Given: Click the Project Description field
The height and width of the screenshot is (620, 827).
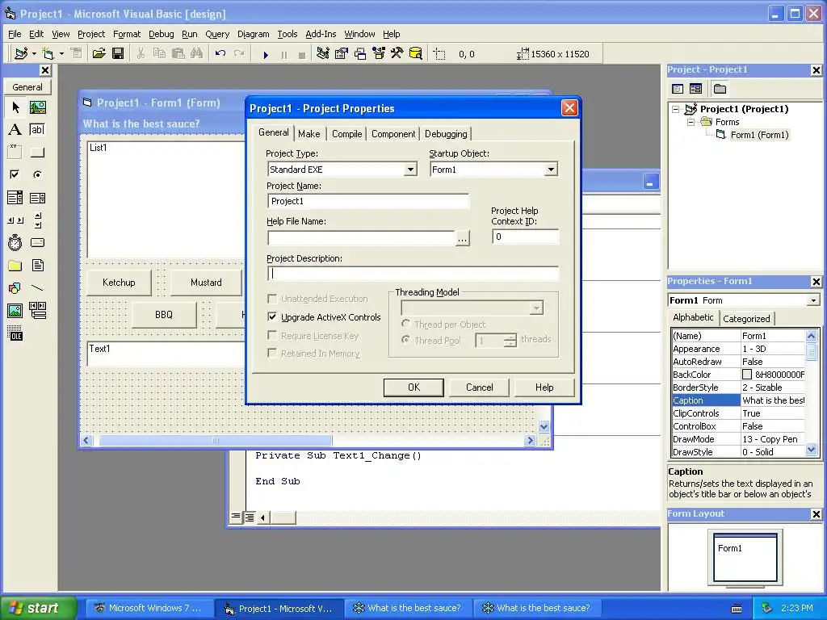Looking at the screenshot, I should click(x=413, y=274).
